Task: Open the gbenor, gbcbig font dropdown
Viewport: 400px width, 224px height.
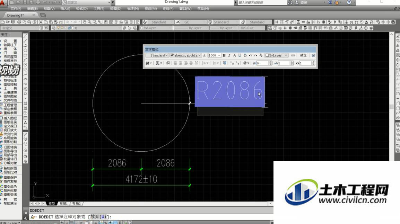Action: (x=185, y=55)
